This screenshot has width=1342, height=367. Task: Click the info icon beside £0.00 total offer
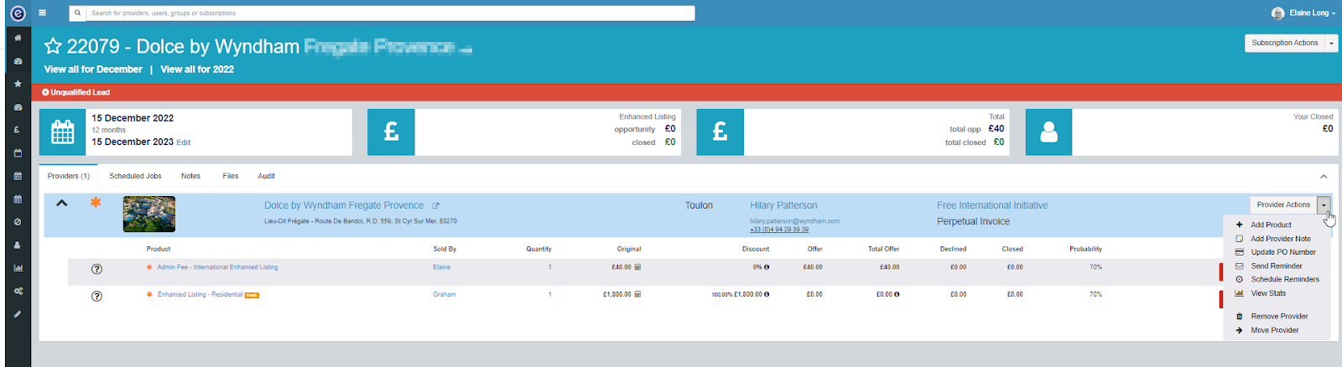pos(897,294)
